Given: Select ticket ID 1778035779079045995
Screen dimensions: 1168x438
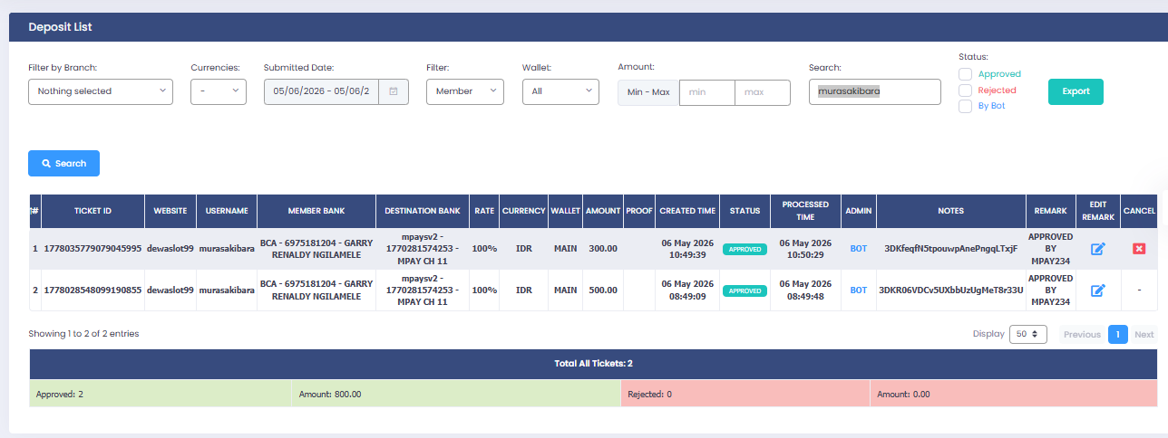Looking at the screenshot, I should (x=92, y=248).
